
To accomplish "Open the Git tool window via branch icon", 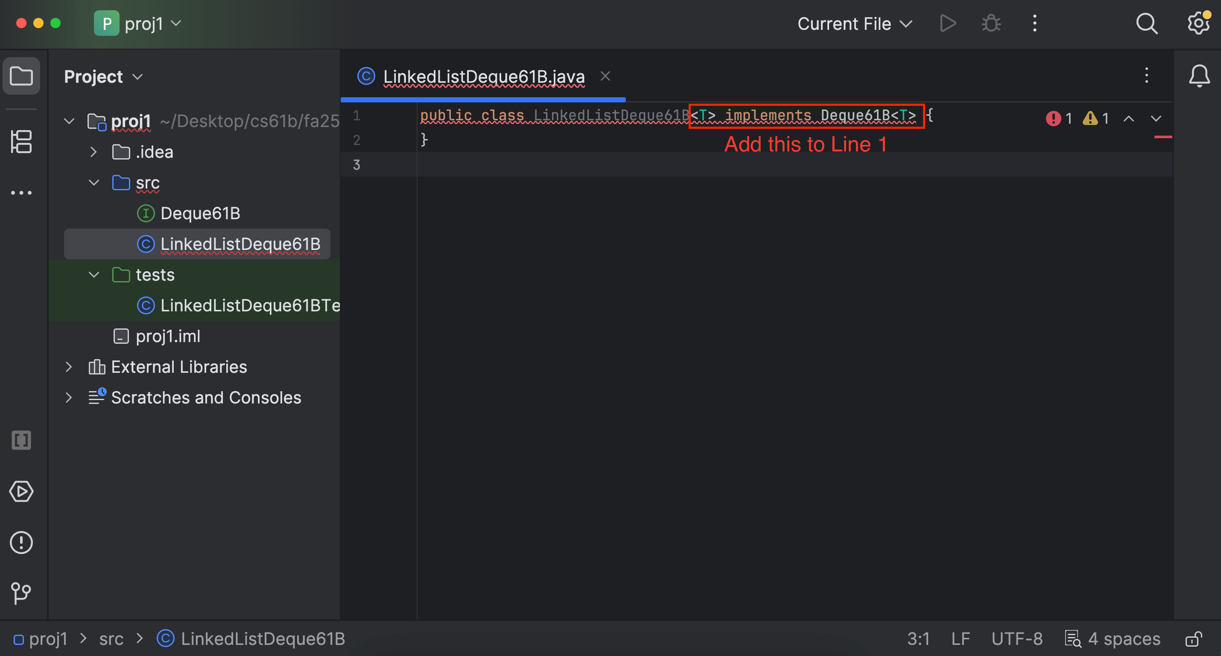I will click(x=21, y=593).
